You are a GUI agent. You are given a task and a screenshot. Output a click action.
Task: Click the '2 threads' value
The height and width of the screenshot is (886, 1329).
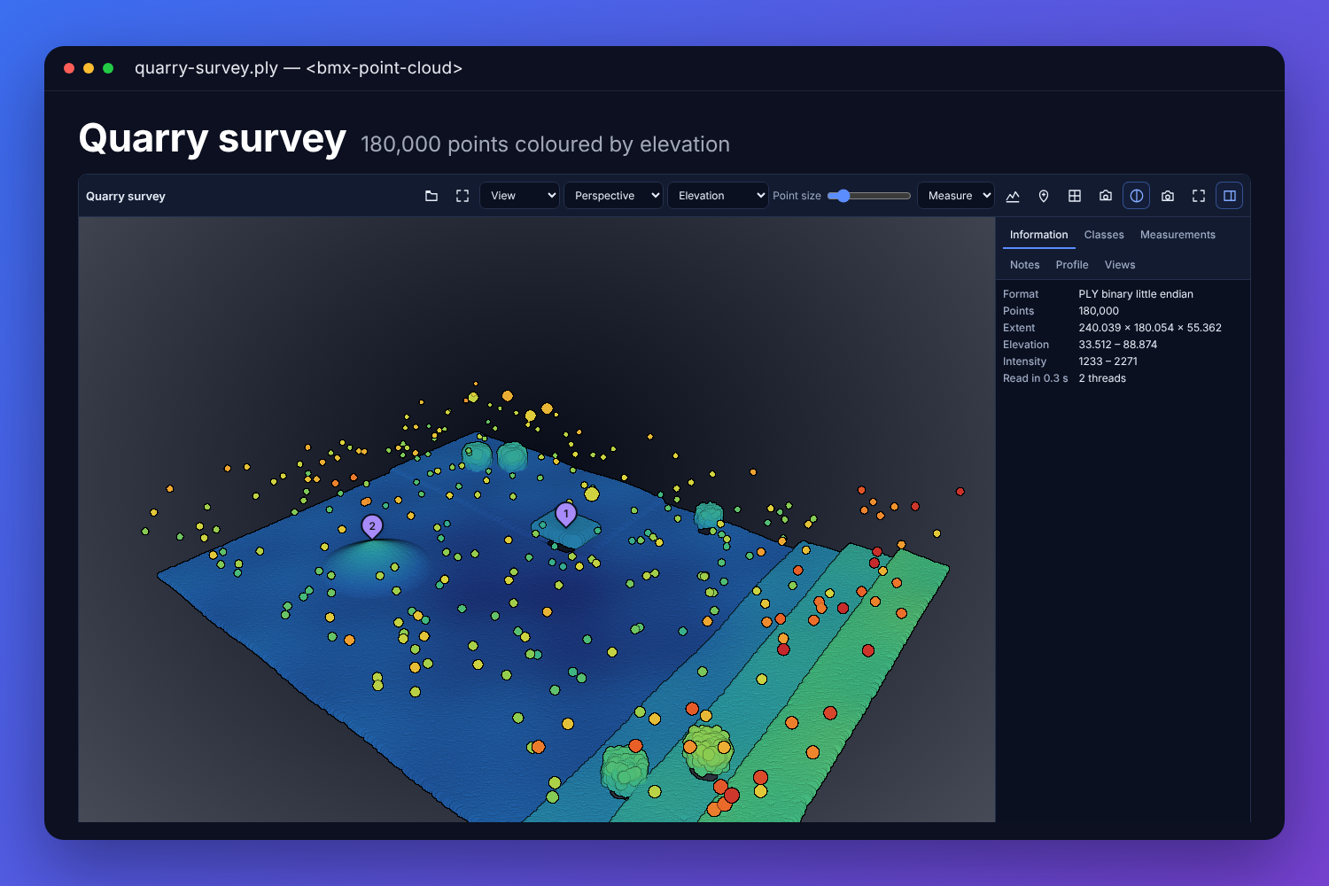1102,378
